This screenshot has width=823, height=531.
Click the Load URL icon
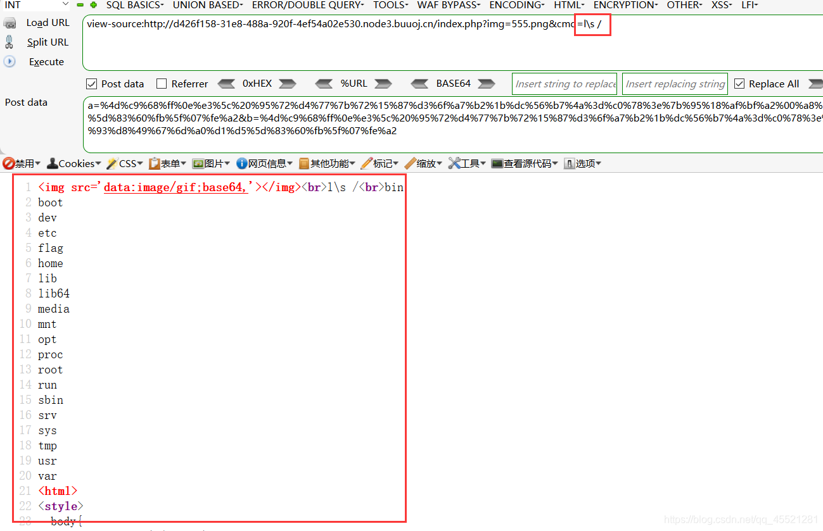pos(10,23)
